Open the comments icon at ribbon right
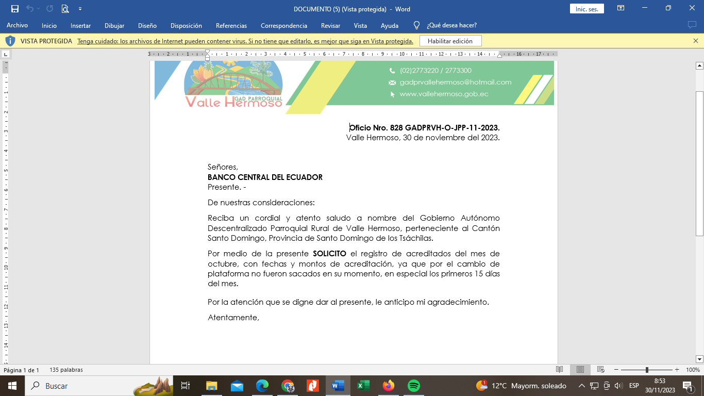This screenshot has width=704, height=396. pyautogui.click(x=692, y=25)
